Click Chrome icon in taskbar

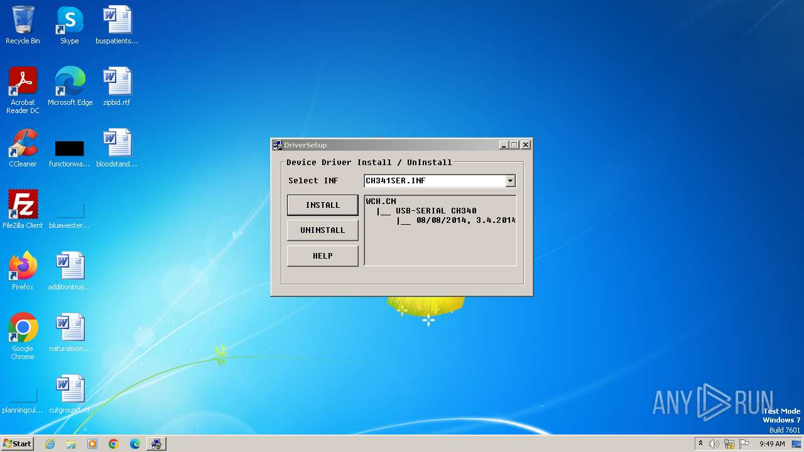tap(114, 444)
